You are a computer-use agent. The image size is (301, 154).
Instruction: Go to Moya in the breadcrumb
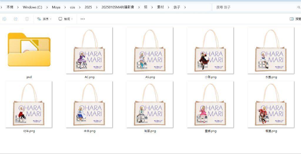pyautogui.click(x=56, y=7)
